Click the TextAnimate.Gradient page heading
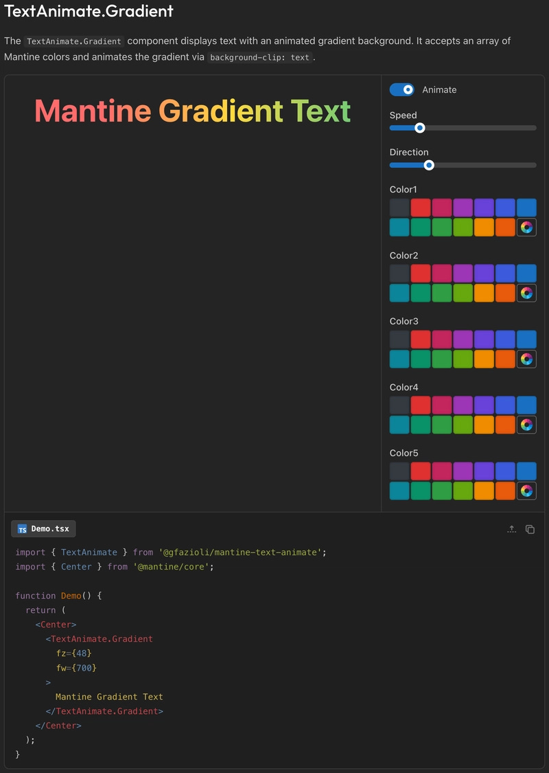Viewport: 549px width, 773px height. [89, 11]
